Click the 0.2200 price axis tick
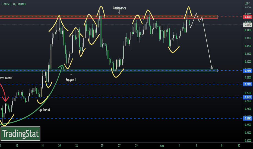Image resolution: width=253 pixels, height=149 pixels. click(x=248, y=125)
